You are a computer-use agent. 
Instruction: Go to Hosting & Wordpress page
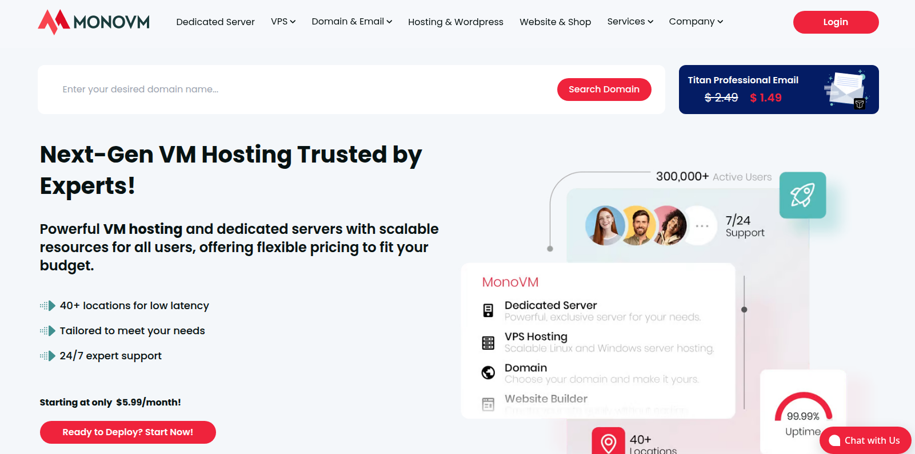(x=455, y=22)
